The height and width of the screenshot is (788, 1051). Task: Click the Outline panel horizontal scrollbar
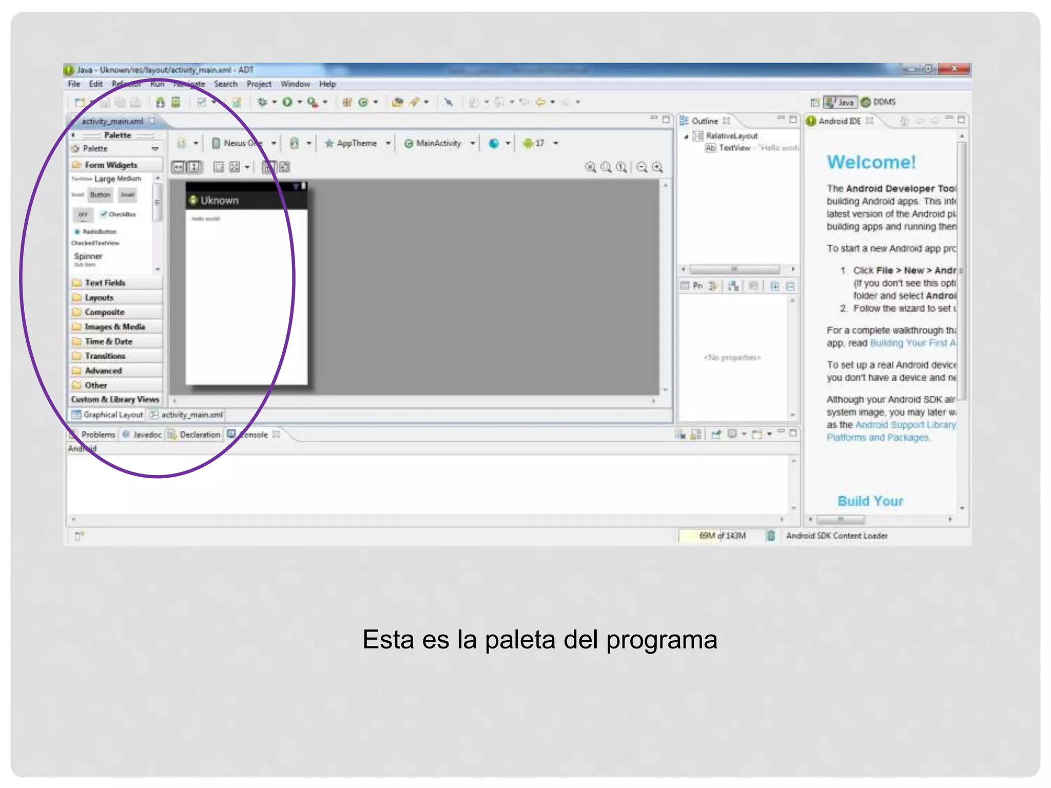[x=735, y=269]
